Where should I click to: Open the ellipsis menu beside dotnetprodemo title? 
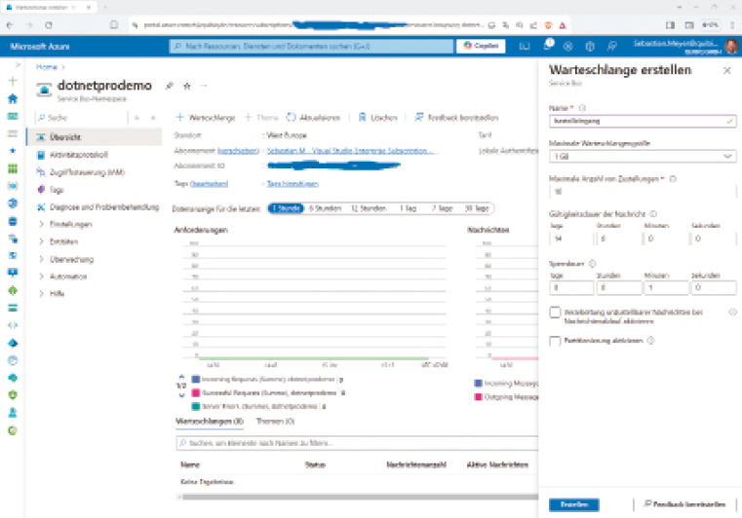[x=204, y=86]
